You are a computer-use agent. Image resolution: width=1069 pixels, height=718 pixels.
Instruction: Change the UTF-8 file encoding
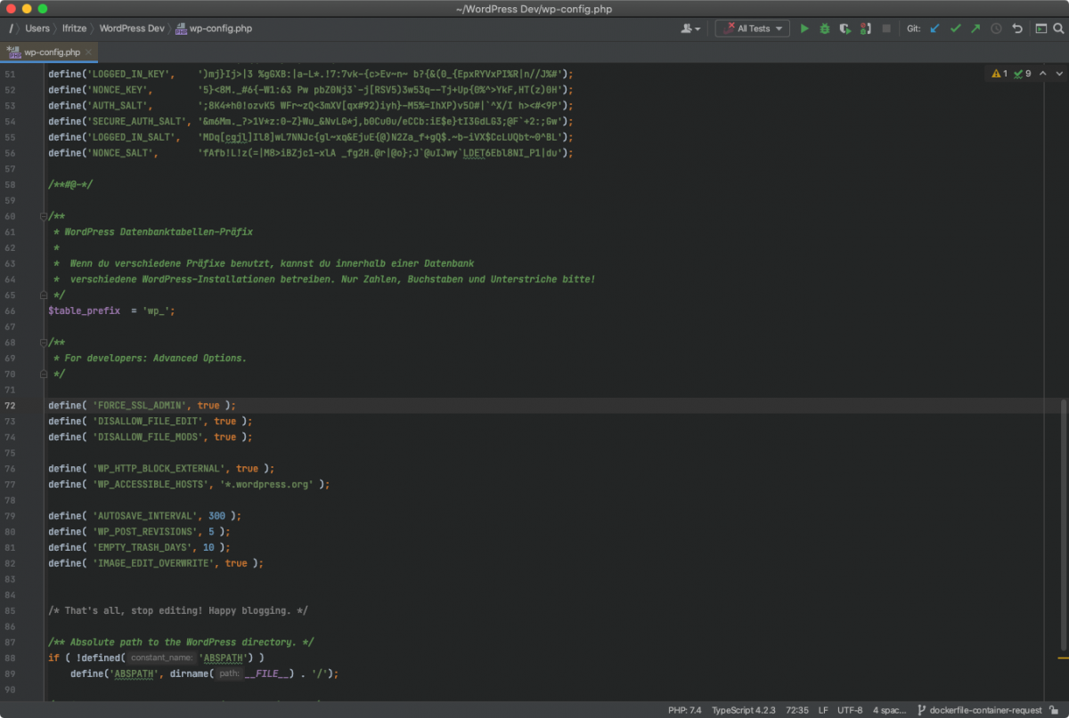pyautogui.click(x=850, y=710)
